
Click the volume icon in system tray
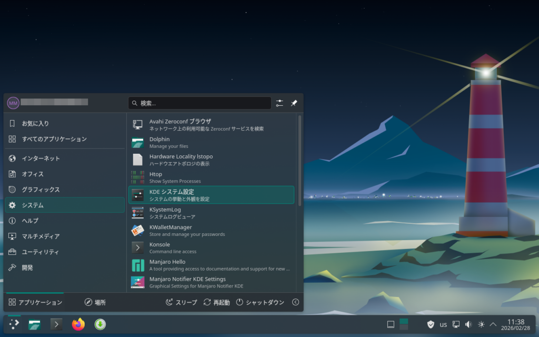tap(468, 324)
